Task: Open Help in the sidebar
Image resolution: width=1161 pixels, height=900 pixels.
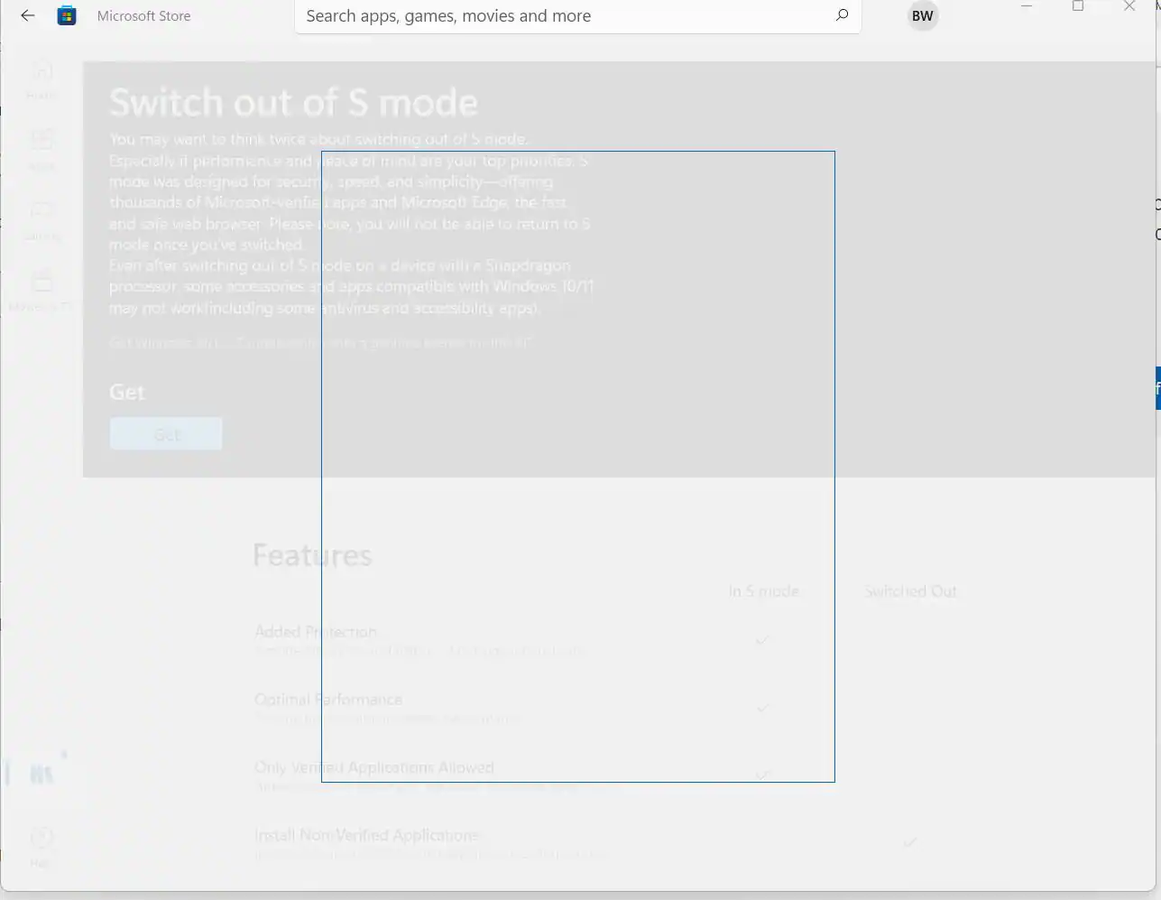Action: [x=41, y=845]
